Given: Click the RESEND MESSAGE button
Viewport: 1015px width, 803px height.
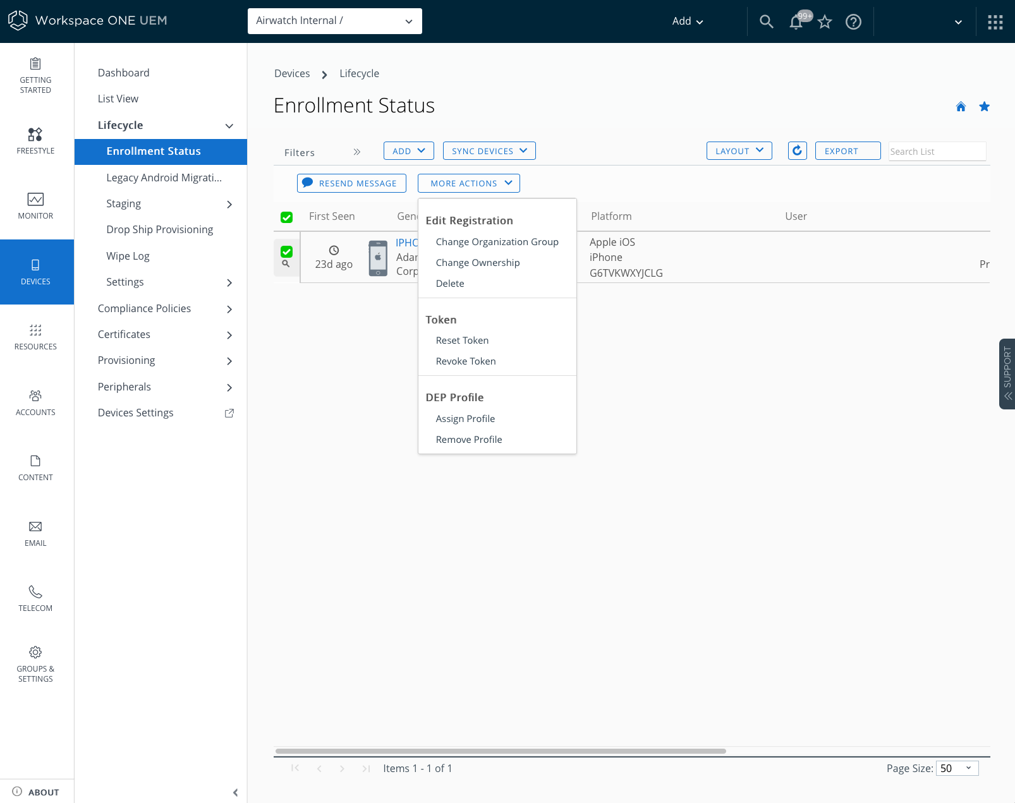Looking at the screenshot, I should [351, 183].
